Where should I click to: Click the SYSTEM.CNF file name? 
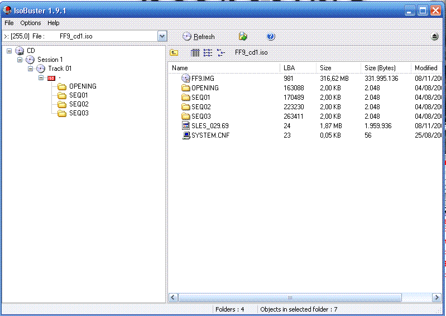tap(210, 135)
